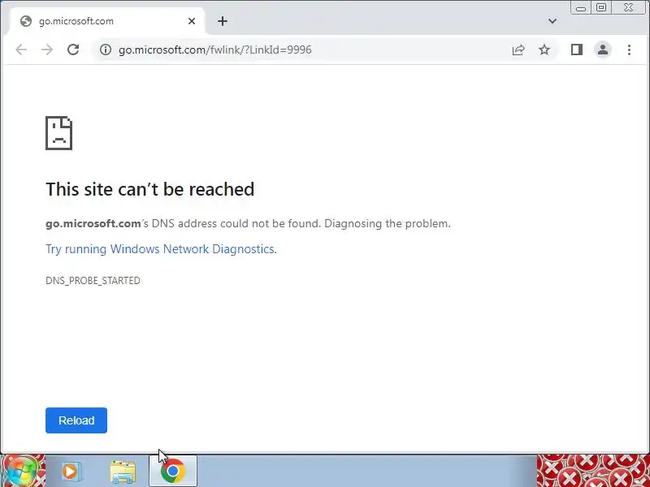Open a new tab with plus button
The width and height of the screenshot is (650, 487).
pos(223,21)
